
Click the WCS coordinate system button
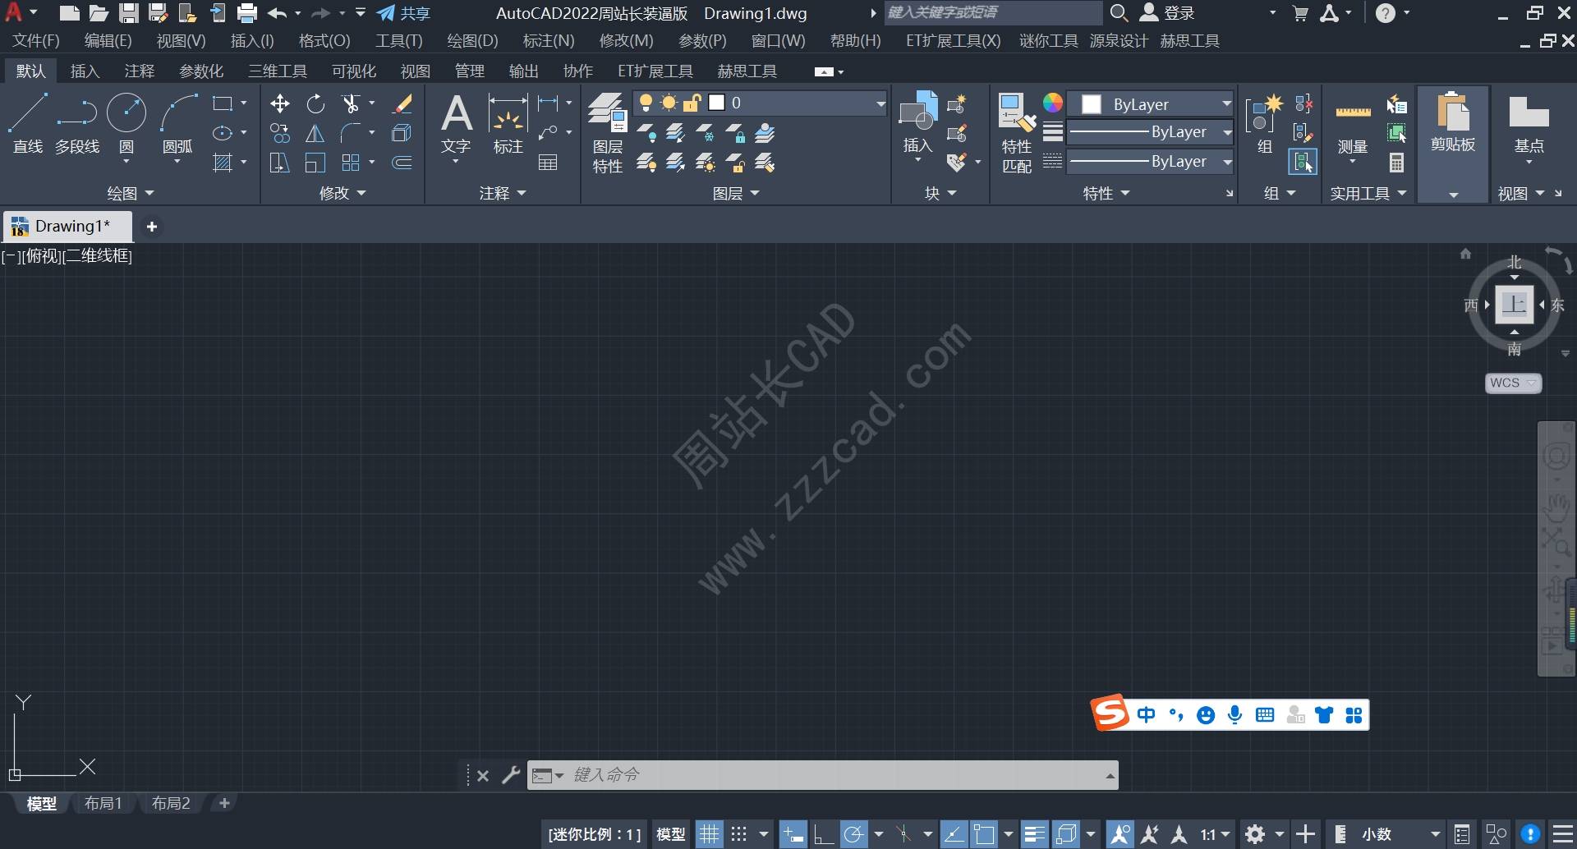tap(1513, 383)
